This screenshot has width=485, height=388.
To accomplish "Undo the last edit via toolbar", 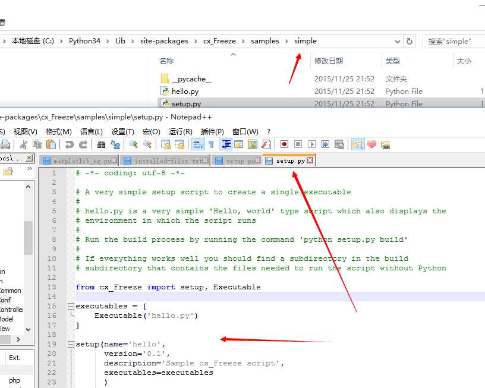I will 70,144.
